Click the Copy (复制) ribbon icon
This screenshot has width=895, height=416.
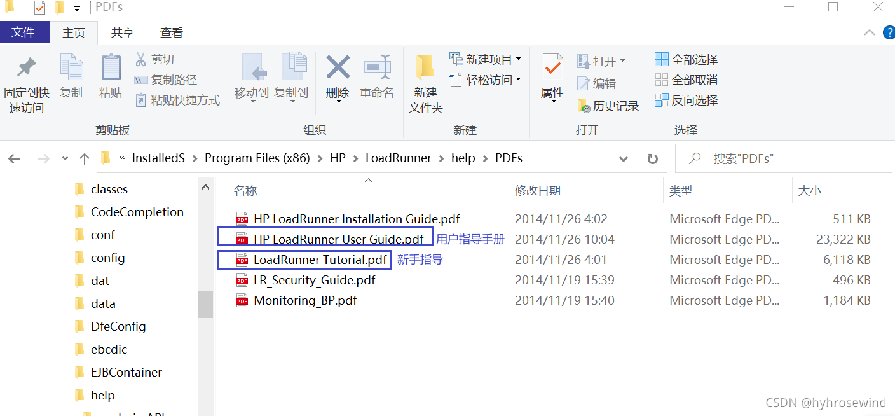click(71, 68)
